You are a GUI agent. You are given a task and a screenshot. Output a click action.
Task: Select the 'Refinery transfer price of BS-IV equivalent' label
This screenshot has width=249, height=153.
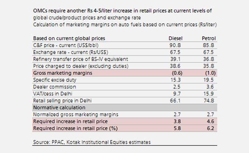tap(80, 59)
